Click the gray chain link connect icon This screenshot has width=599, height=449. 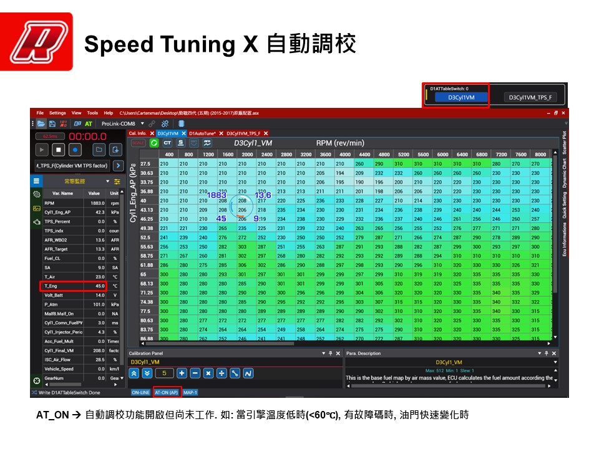(x=152, y=123)
